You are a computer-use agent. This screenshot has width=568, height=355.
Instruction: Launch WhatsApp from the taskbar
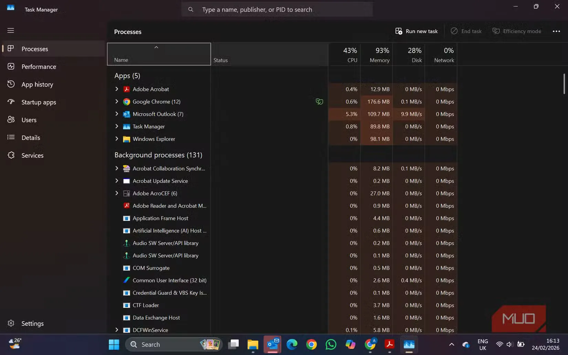pos(330,344)
